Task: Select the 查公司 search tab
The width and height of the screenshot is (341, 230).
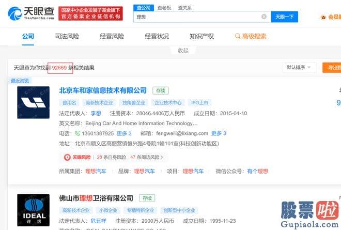Action: 144,8
